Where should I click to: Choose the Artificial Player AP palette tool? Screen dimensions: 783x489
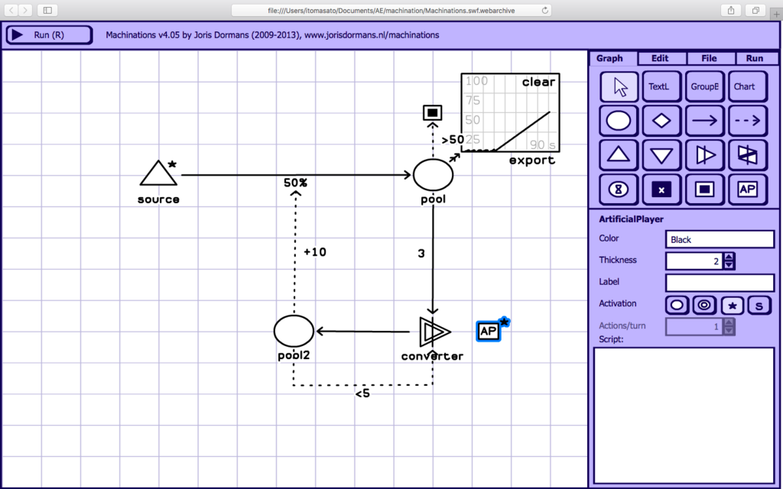[x=748, y=189]
